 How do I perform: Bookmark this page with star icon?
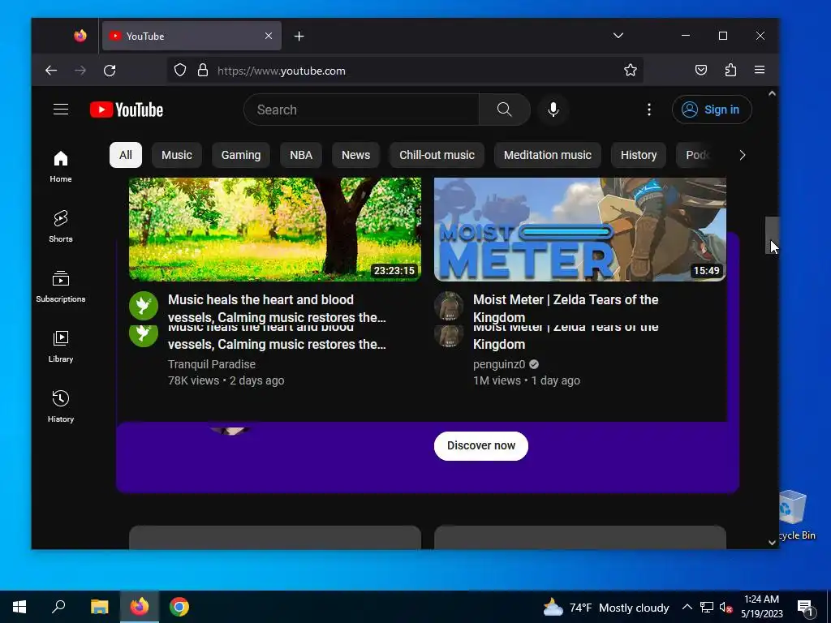(x=630, y=71)
